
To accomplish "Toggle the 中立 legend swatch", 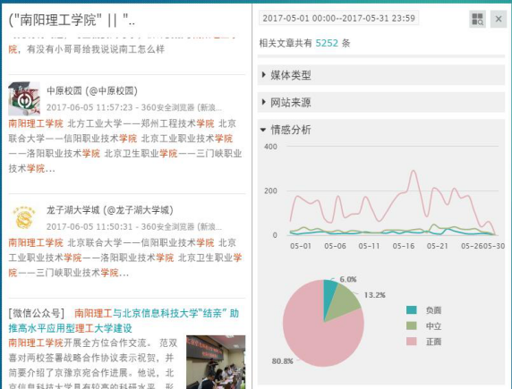I will tap(412, 326).
